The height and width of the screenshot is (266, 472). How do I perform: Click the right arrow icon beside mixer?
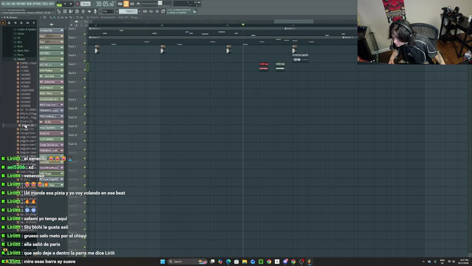point(89,11)
